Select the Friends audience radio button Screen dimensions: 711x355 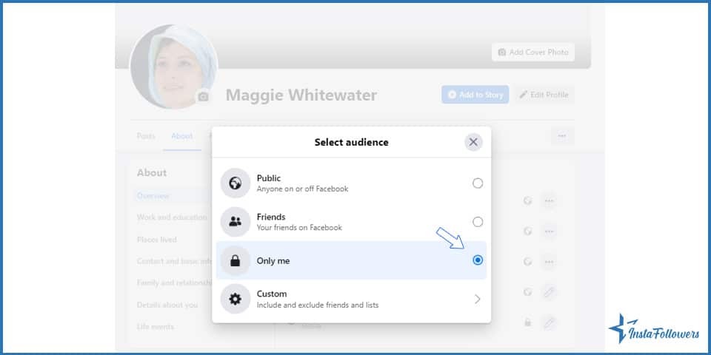(478, 221)
